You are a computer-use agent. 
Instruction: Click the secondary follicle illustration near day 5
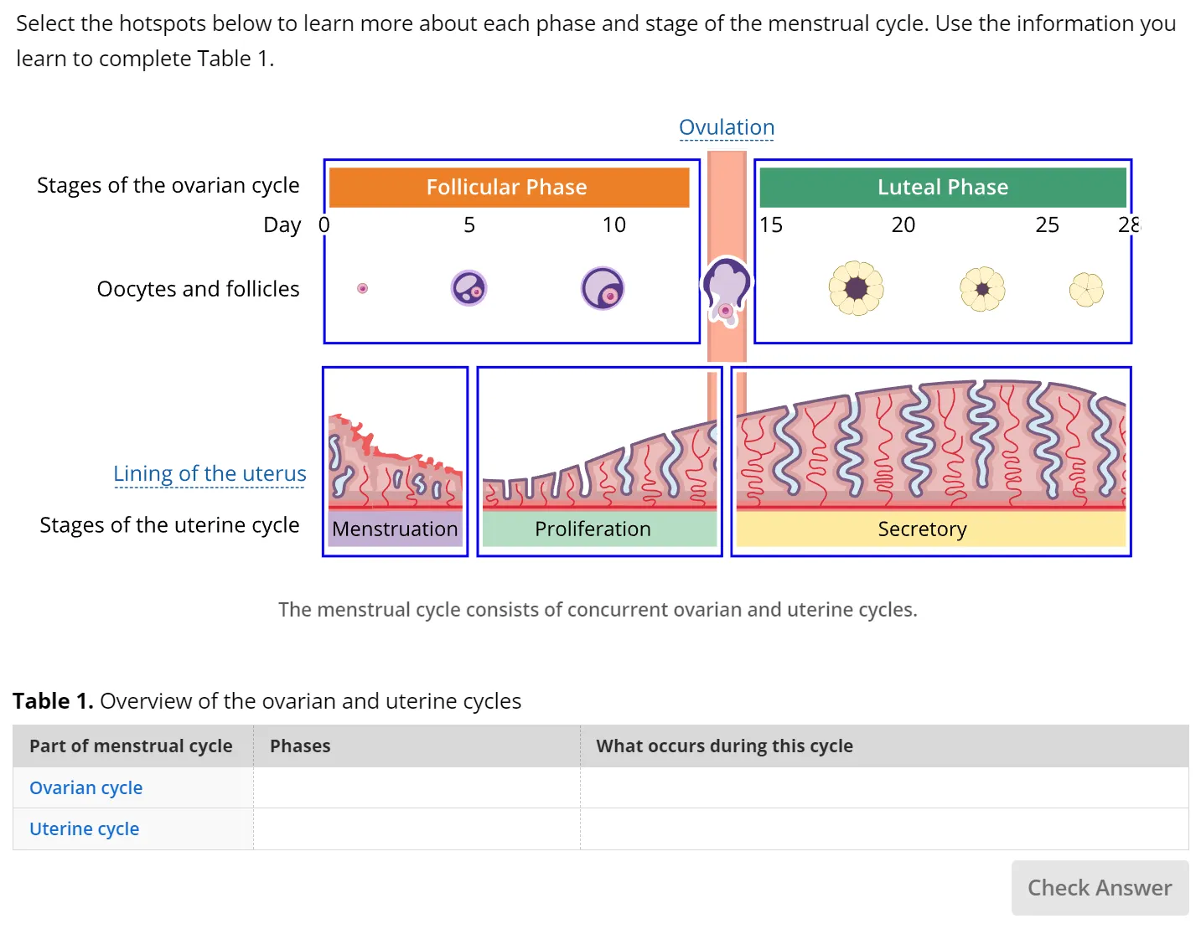click(x=469, y=287)
